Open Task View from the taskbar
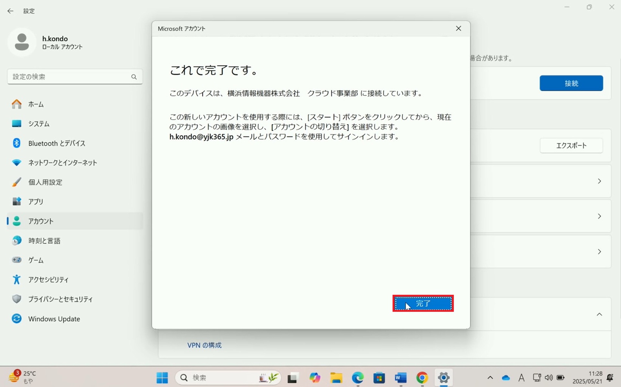This screenshot has width=621, height=387. point(292,378)
